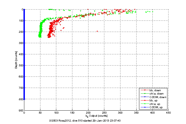Click the y-axis tick label 600
The image size is (186, 124).
21,77
